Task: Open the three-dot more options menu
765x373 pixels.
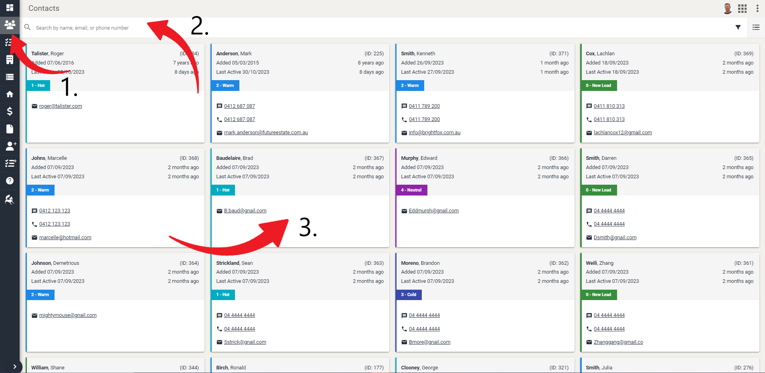Action: tap(757, 8)
